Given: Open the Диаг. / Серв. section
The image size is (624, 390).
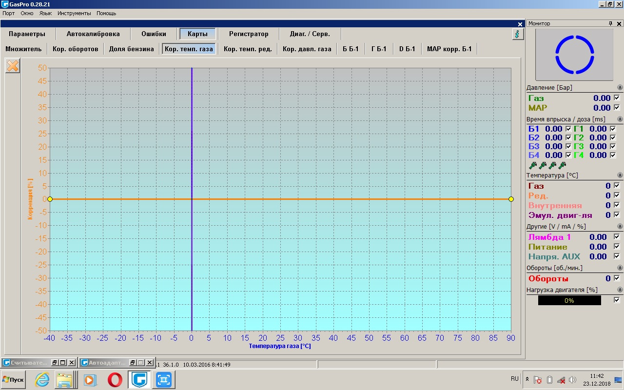Looking at the screenshot, I should coord(310,34).
